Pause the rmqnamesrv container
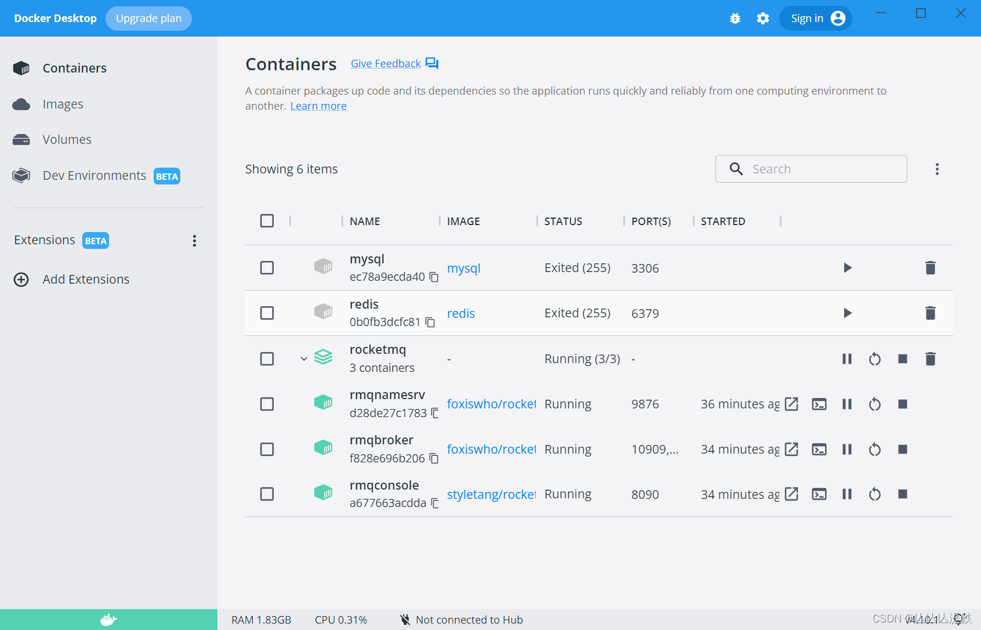Viewport: 981px width, 630px height. click(x=846, y=404)
